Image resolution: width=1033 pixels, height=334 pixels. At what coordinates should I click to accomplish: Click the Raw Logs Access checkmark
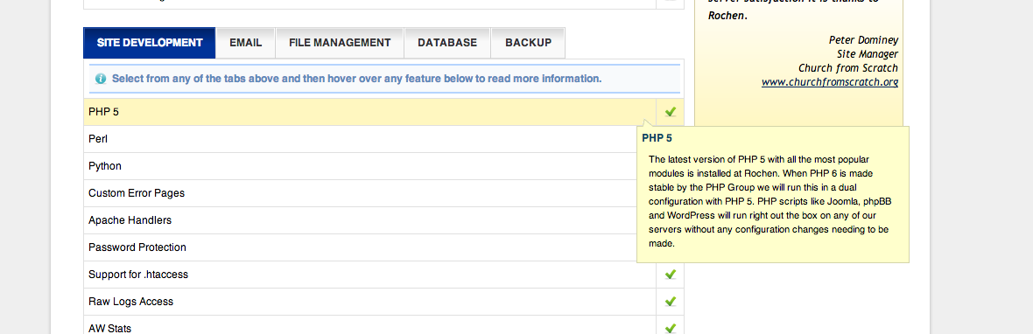670,301
